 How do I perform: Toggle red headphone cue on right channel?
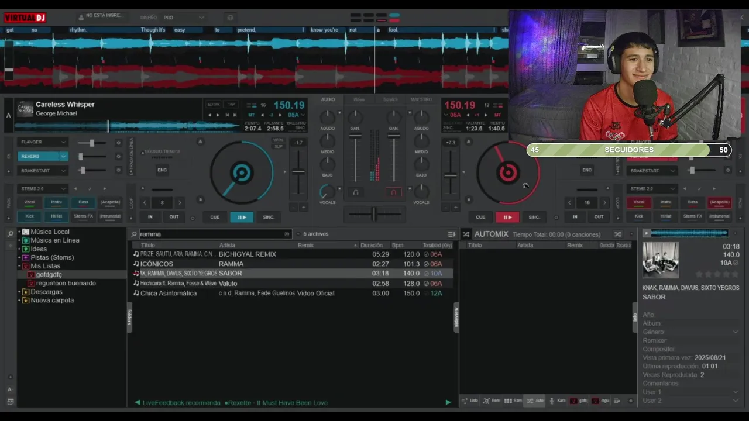393,192
